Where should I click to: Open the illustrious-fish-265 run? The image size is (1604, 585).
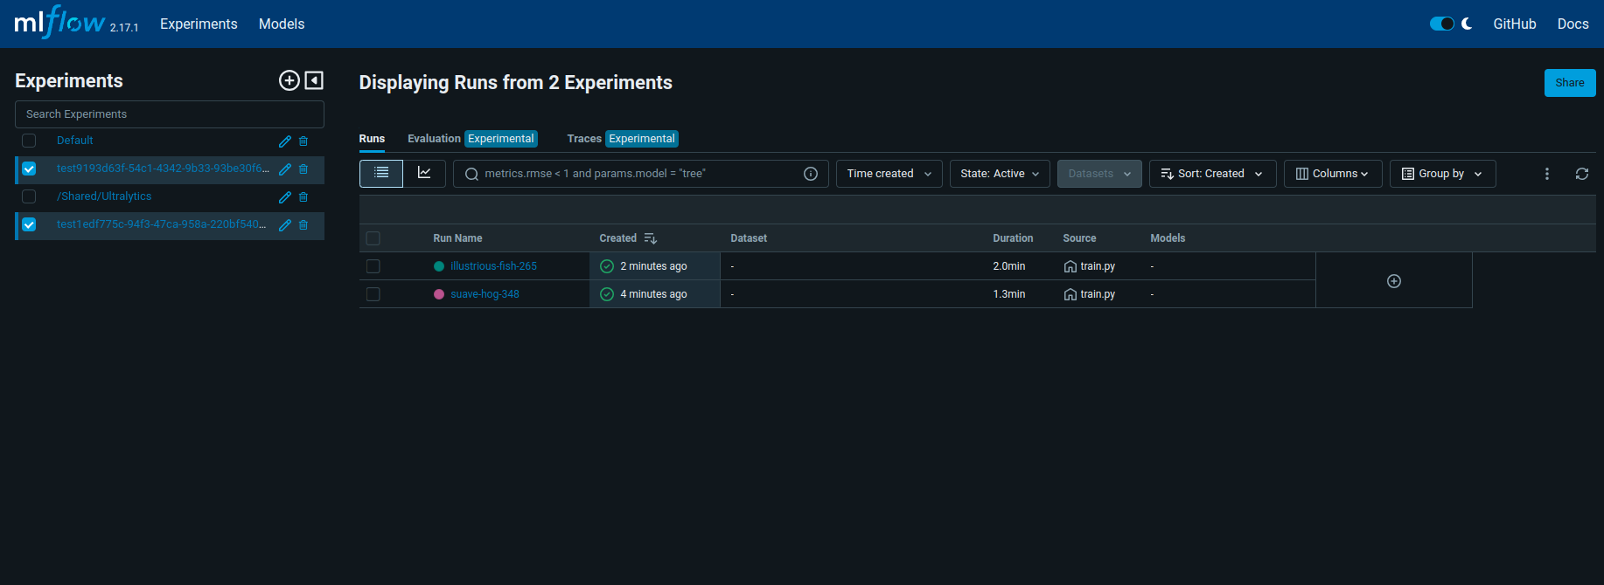tap(493, 266)
